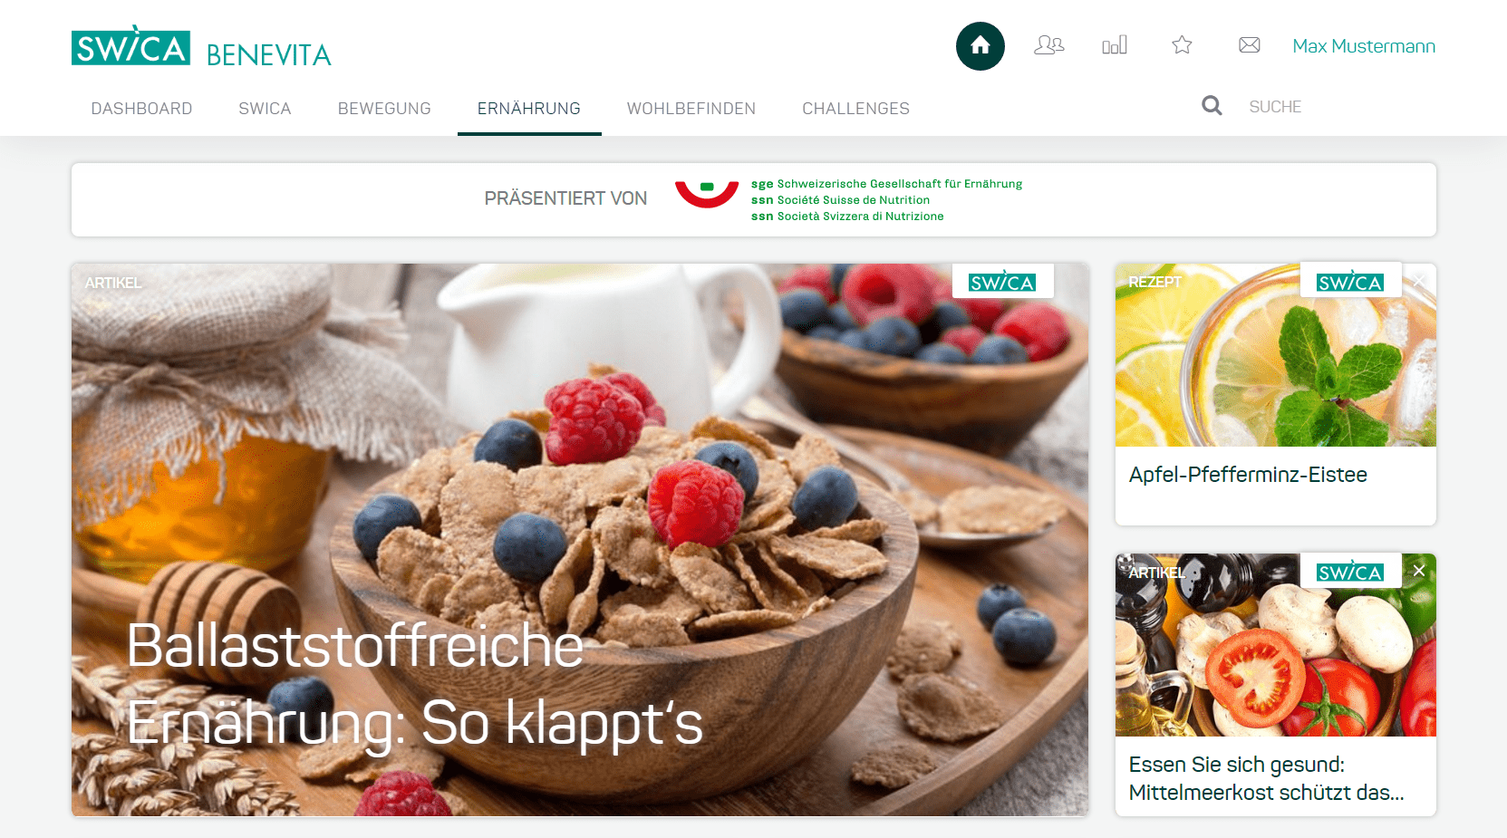The height and width of the screenshot is (838, 1507).
Task: Switch to the SWICA tab
Action: tap(265, 109)
